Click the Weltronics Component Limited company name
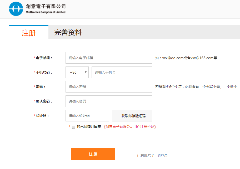This screenshot has height=169, width=240. click(x=46, y=9)
